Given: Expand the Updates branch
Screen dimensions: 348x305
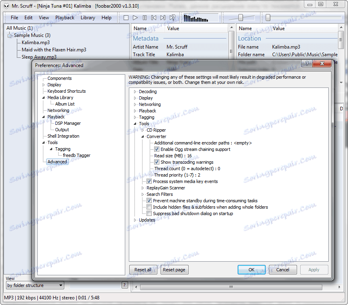Looking at the screenshot, I should pyautogui.click(x=135, y=220).
